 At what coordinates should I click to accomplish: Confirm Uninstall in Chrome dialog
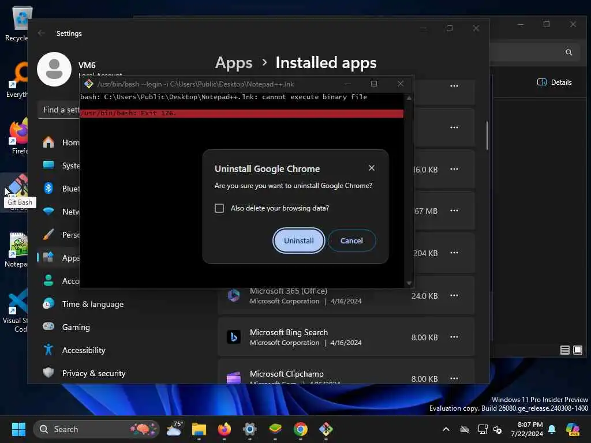coord(298,241)
